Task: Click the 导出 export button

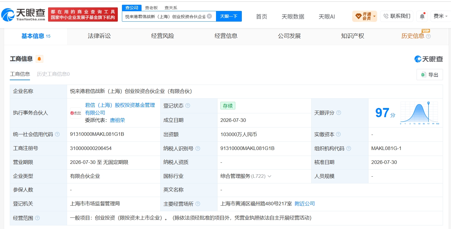Action: pos(430,75)
